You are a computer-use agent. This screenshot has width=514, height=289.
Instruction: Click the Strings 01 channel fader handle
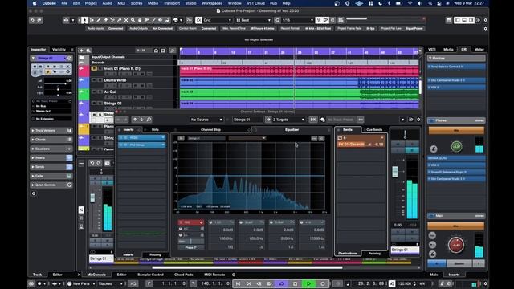394,172
